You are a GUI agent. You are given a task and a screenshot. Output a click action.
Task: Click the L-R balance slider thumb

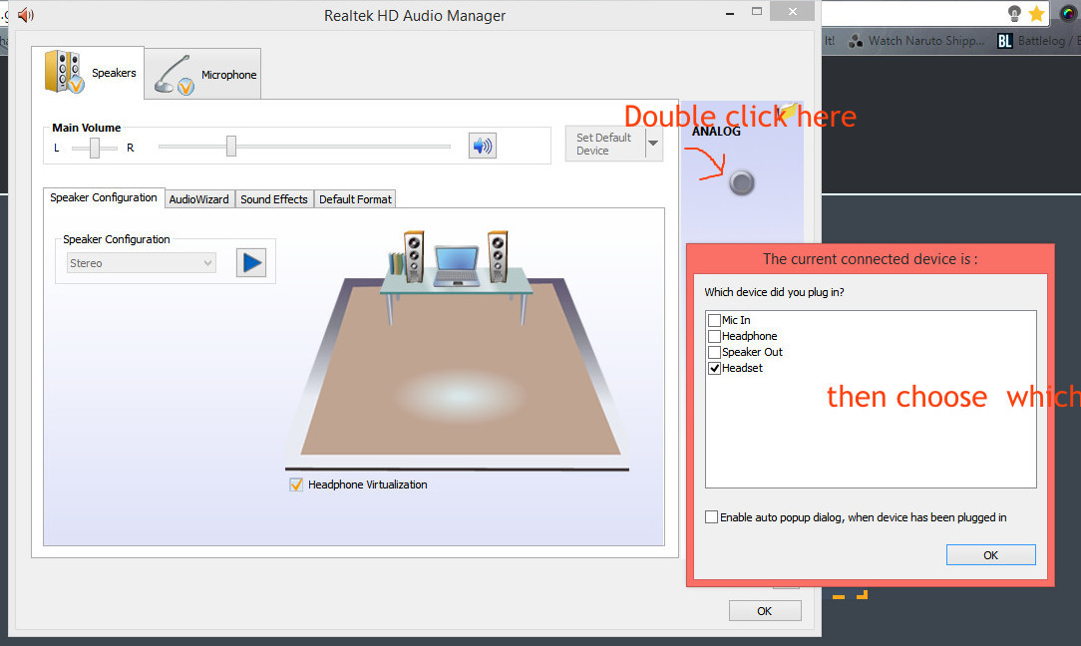[95, 147]
